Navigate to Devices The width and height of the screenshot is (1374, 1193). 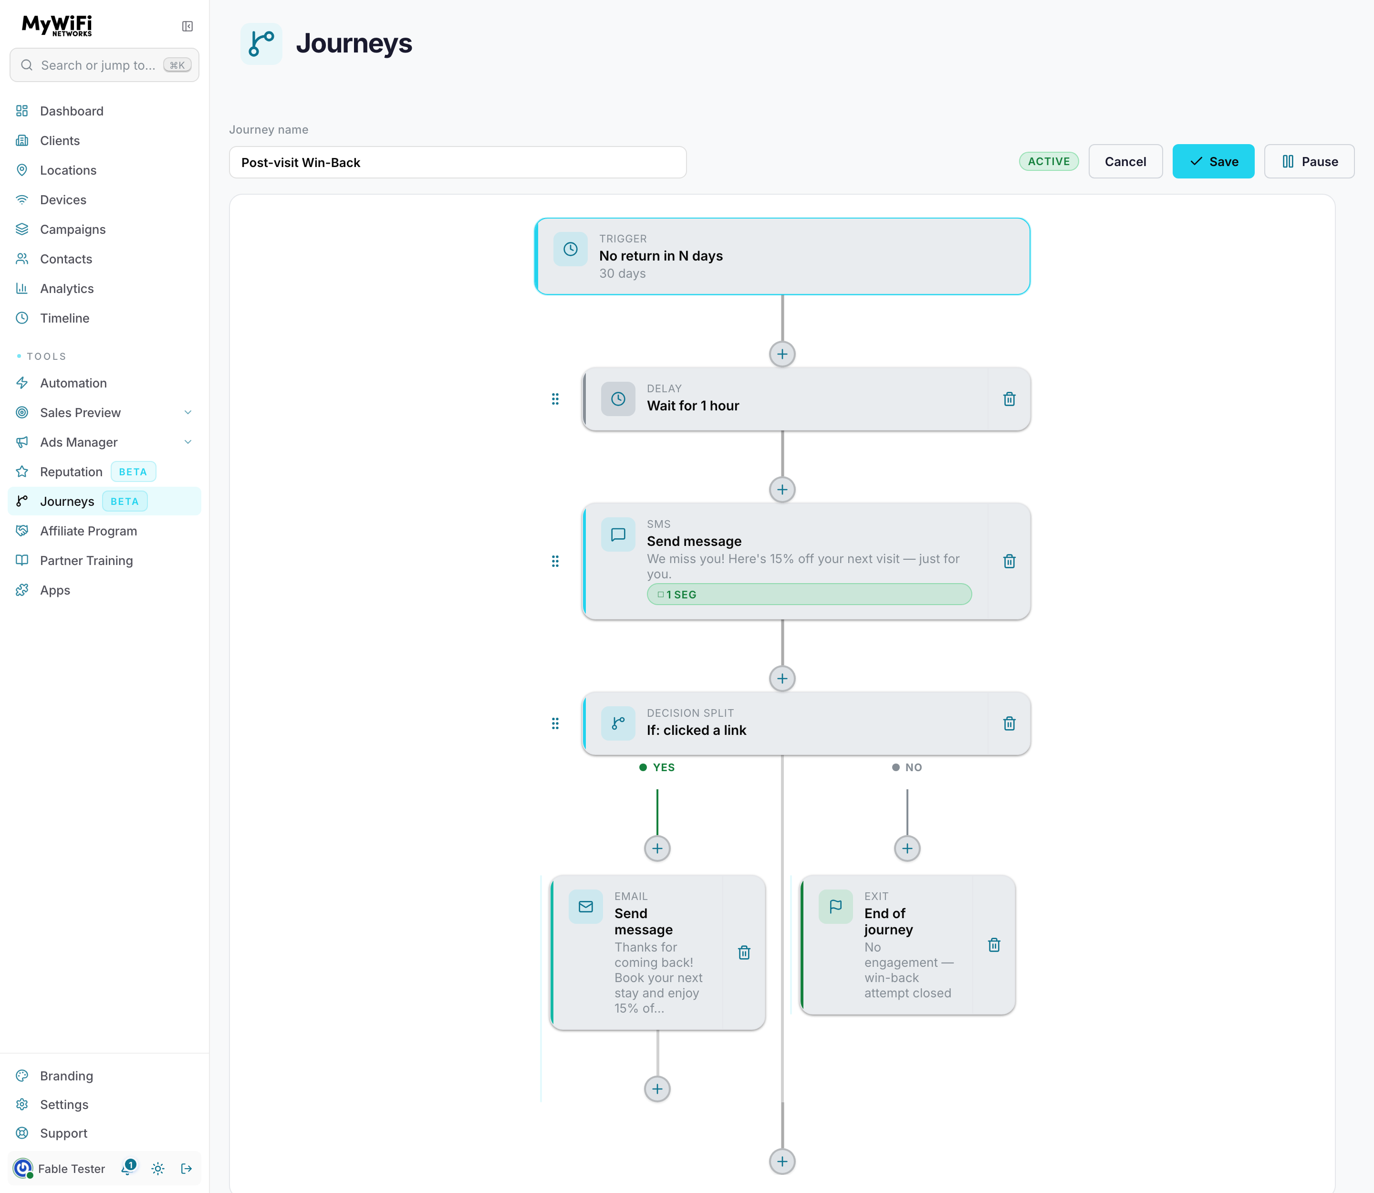[104, 200]
